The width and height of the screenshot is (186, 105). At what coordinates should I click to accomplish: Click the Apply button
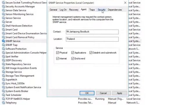pyautogui.click(x=119, y=93)
